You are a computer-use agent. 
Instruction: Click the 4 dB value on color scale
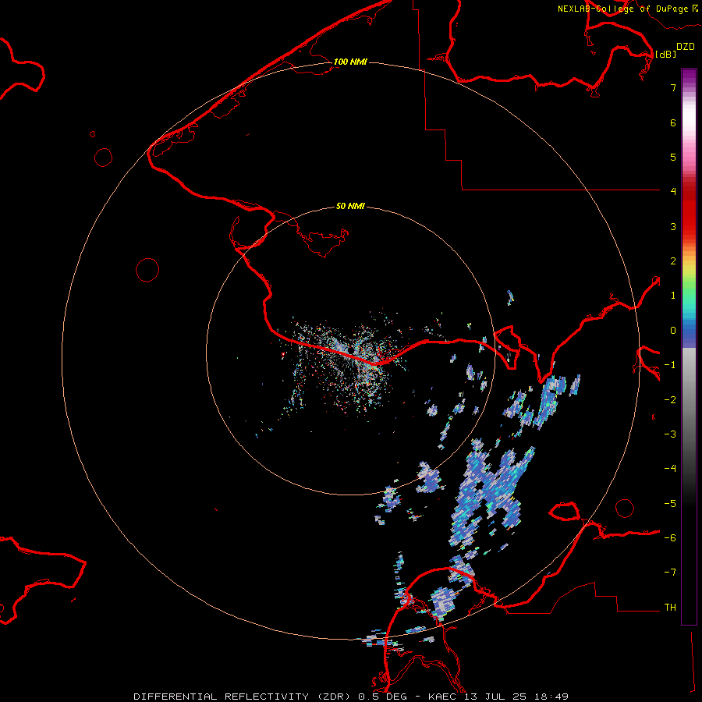point(673,192)
